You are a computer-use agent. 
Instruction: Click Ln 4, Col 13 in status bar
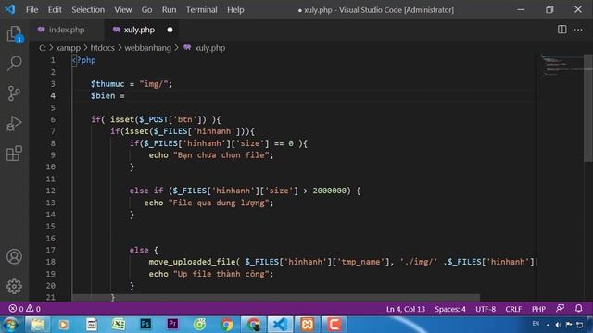tap(406, 309)
